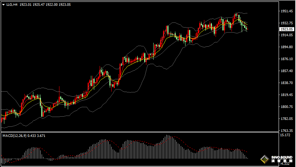Click the 1782.05 price axis label

click(287, 119)
